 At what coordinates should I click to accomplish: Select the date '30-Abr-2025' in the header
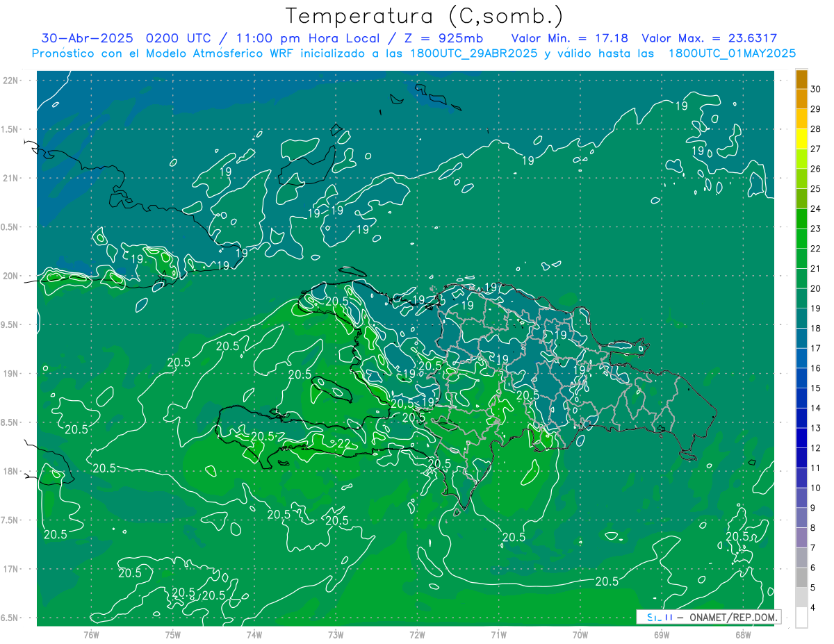click(89, 38)
